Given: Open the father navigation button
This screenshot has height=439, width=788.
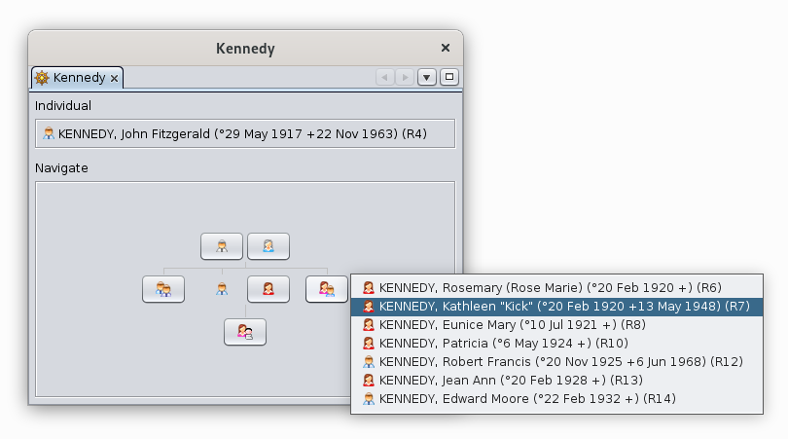Looking at the screenshot, I should point(222,246).
